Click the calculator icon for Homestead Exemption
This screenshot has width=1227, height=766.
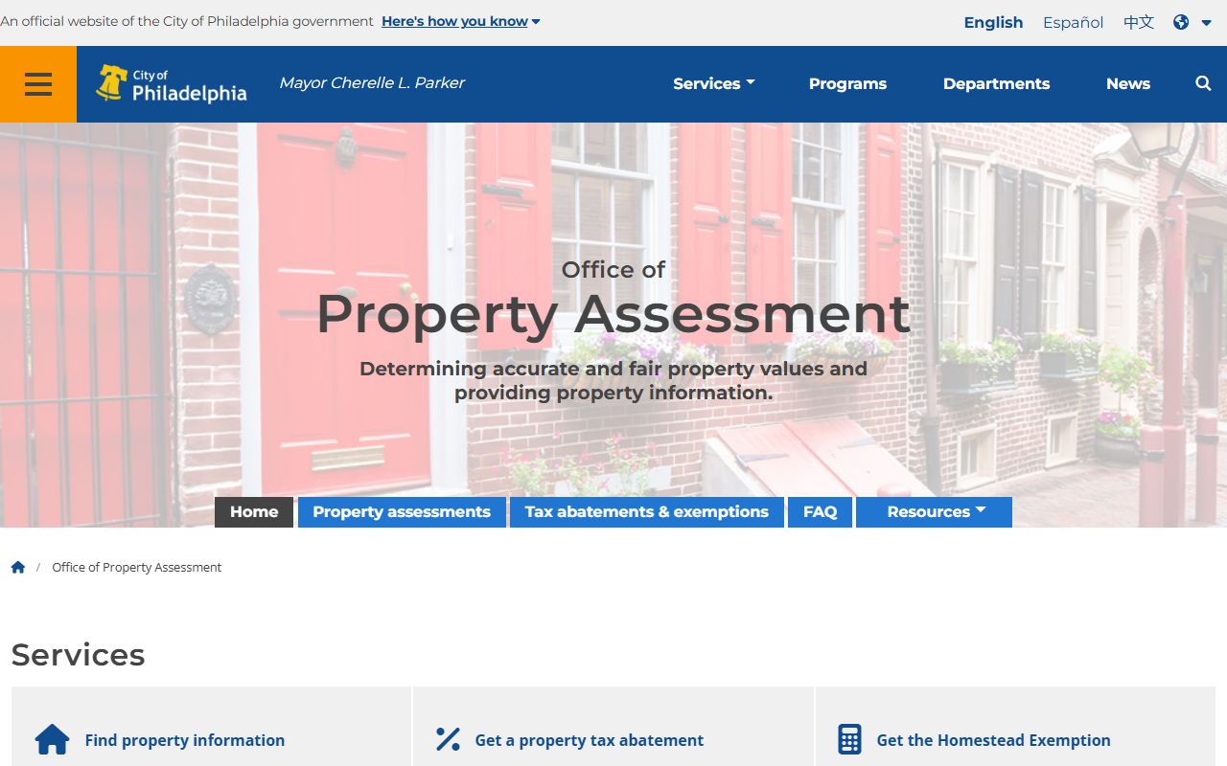pos(849,739)
